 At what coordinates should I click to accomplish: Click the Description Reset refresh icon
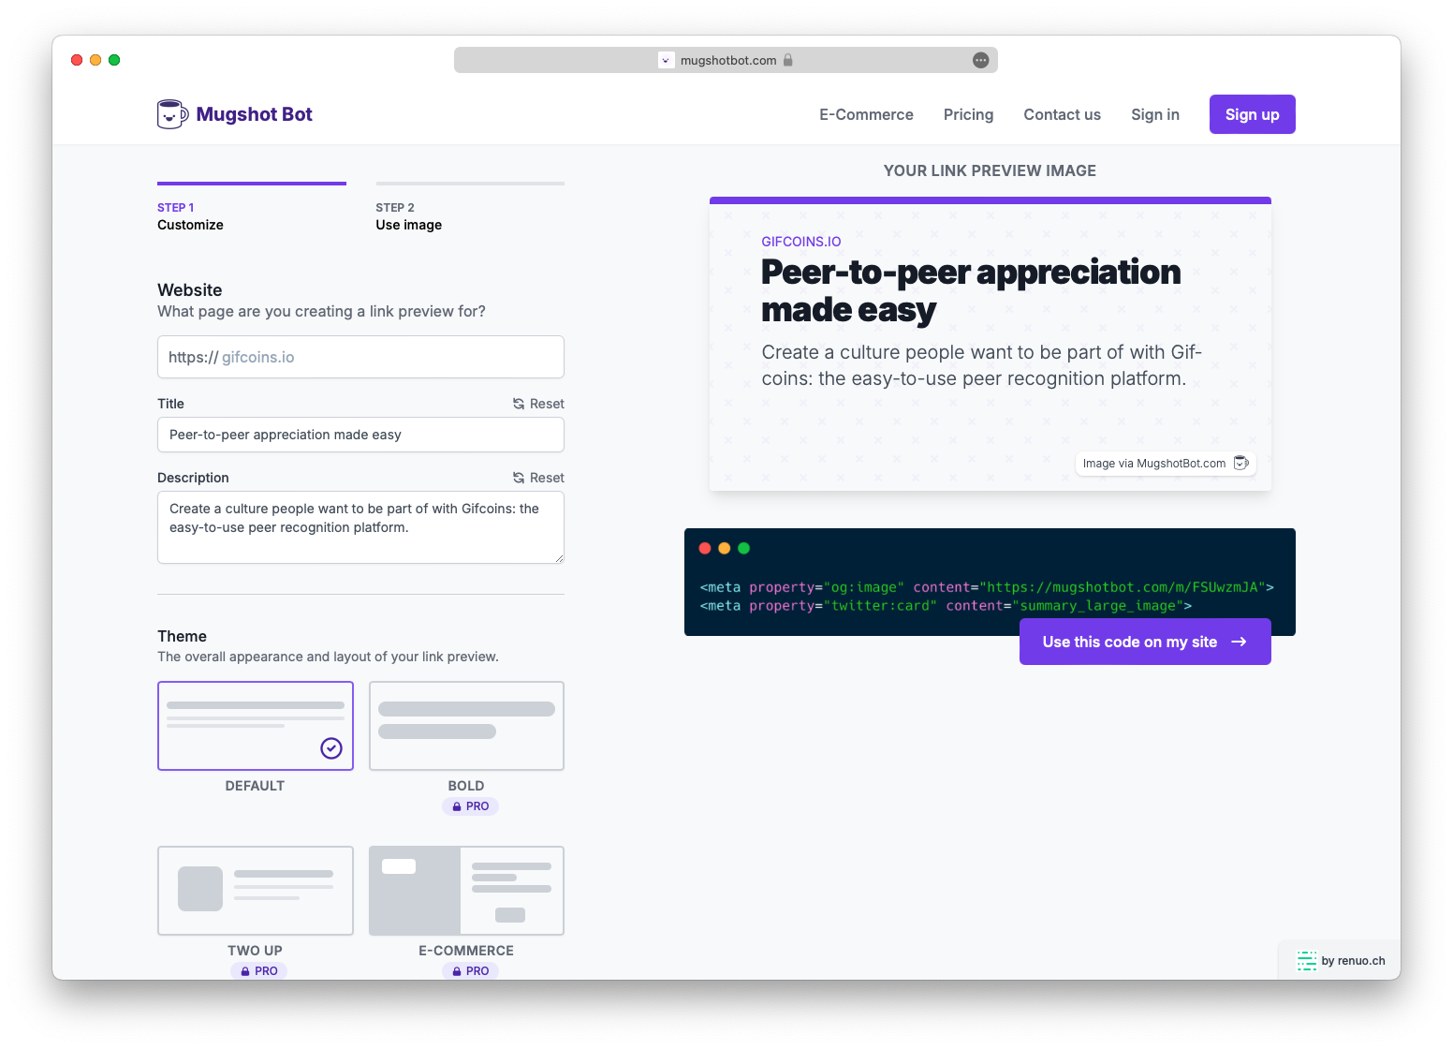point(519,478)
